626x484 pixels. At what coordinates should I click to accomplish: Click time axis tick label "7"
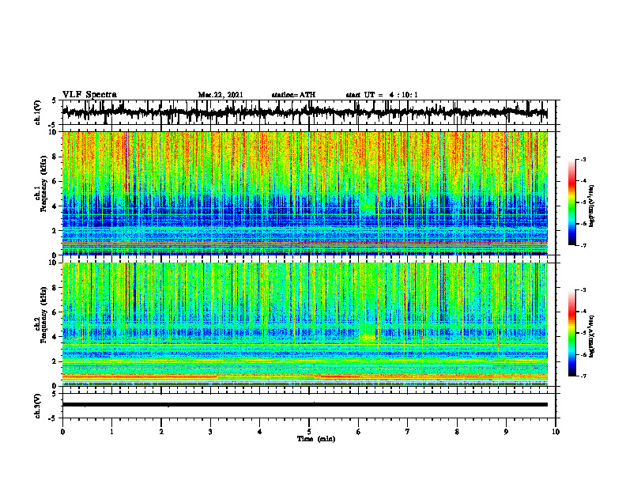pyautogui.click(x=408, y=432)
